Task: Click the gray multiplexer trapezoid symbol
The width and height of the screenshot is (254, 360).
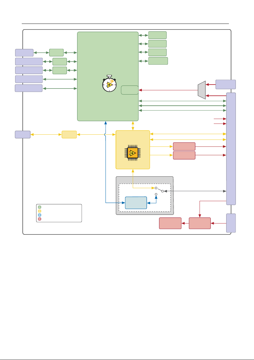Action: (202, 90)
